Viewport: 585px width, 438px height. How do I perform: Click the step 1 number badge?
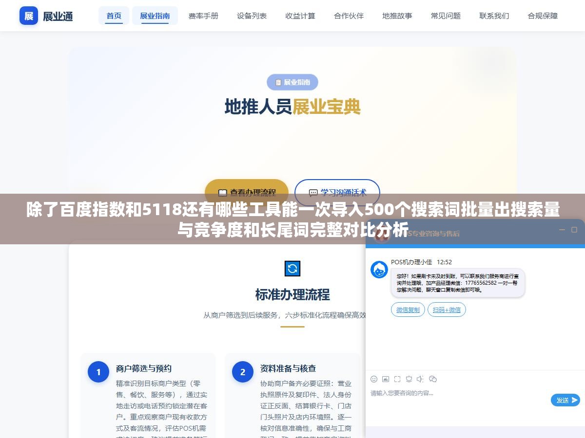pos(98,372)
